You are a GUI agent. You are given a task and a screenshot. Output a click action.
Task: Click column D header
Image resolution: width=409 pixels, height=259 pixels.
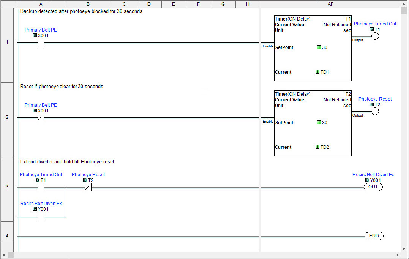click(x=149, y=4)
